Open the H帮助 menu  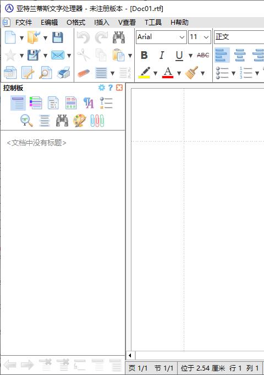179,23
